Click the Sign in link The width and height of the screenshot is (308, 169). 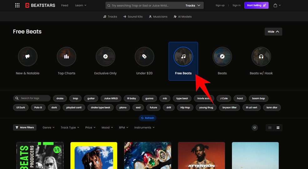pyautogui.click(x=237, y=5)
